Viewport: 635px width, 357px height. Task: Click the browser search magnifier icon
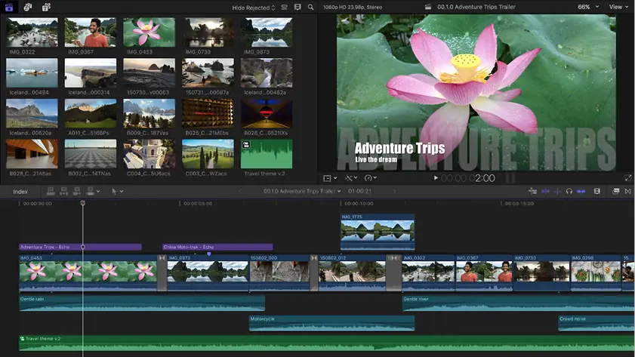pos(310,7)
